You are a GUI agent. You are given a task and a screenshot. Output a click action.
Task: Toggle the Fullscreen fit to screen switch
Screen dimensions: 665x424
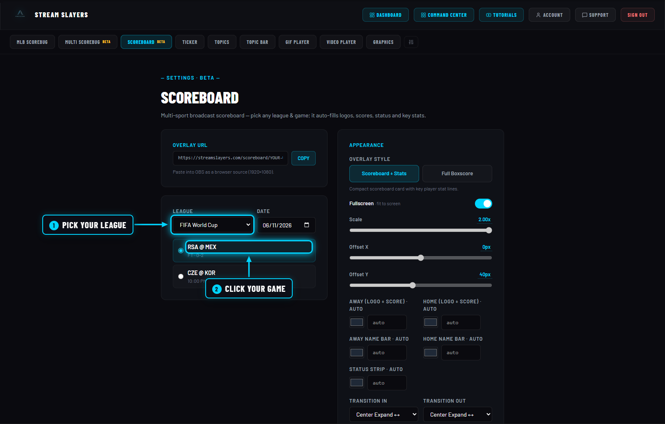[x=483, y=204]
